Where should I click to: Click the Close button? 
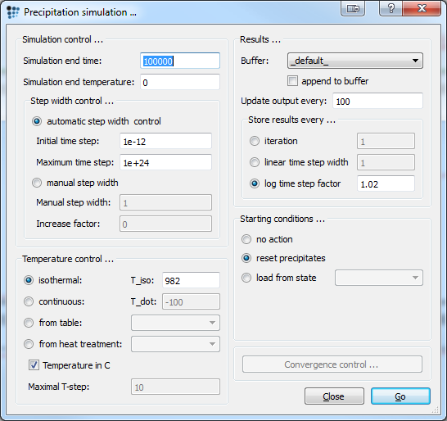[334, 396]
